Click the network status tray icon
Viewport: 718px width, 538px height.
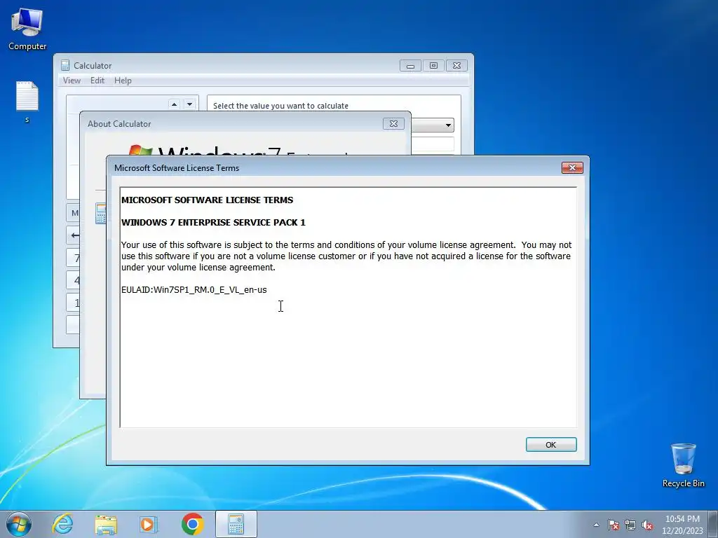pos(630,525)
